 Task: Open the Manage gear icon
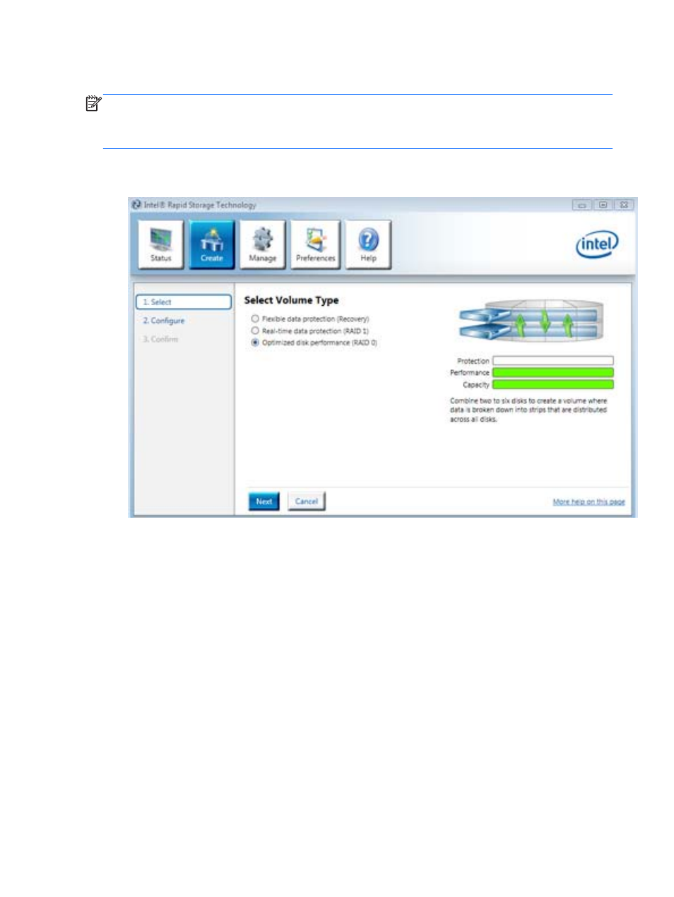coord(262,244)
